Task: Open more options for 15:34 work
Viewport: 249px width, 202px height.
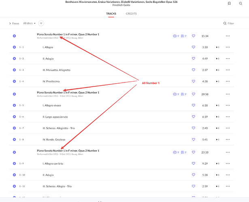Action: pyautogui.click(x=228, y=36)
